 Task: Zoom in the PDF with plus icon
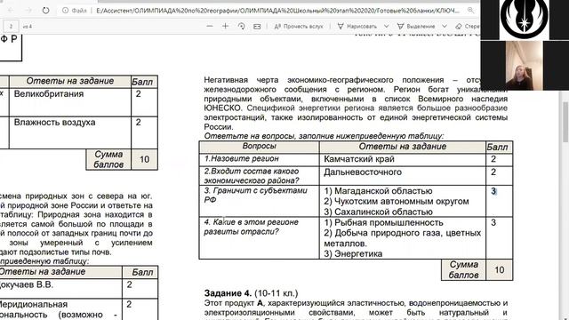pyautogui.click(x=225, y=26)
